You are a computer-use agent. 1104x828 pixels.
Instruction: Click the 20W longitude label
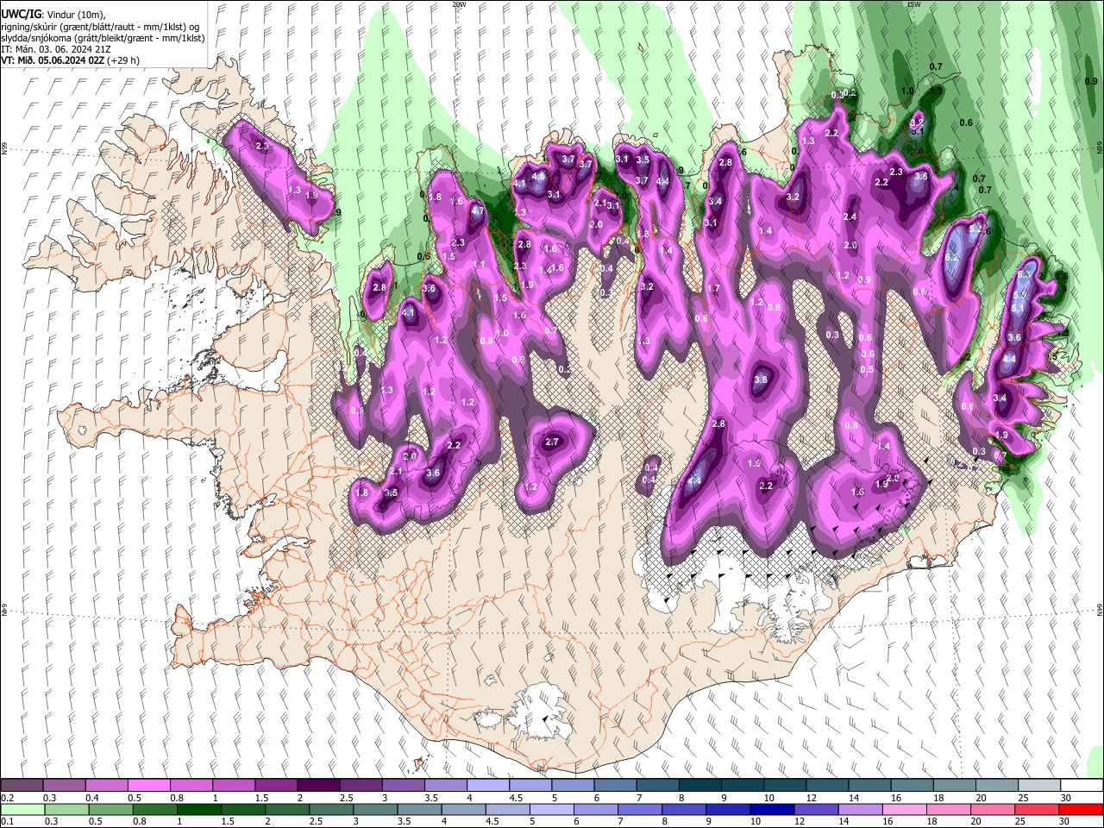[x=458, y=4]
